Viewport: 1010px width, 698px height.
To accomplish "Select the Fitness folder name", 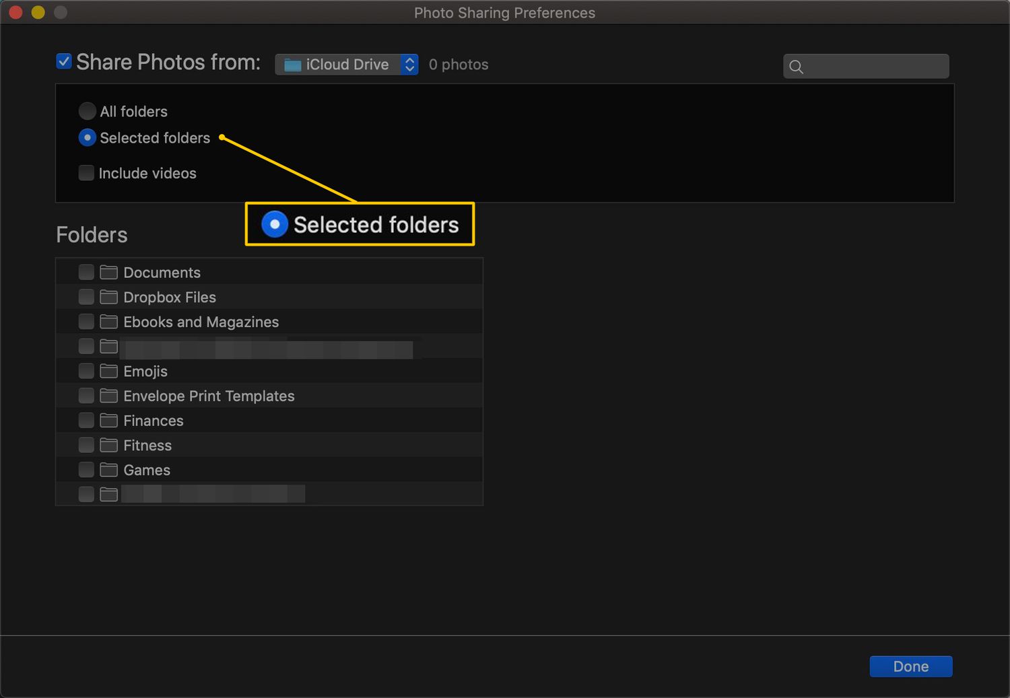I will click(147, 446).
